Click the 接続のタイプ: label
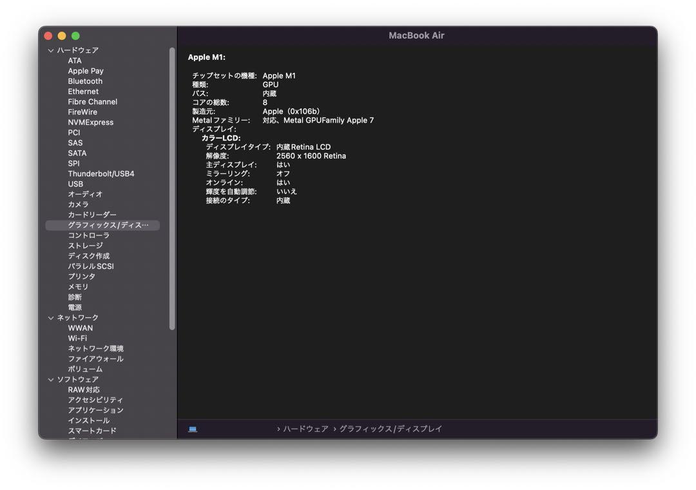Viewport: 696px width, 490px height. pyautogui.click(x=227, y=201)
